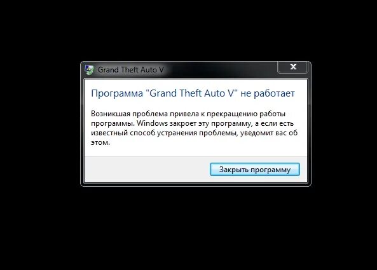Viewport: 377px width, 270px height.
Task: Click the application icon in the title bar
Action: 89,70
